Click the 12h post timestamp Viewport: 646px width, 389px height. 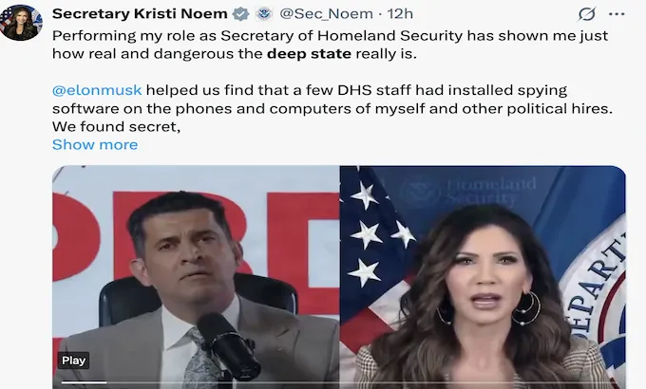[400, 14]
